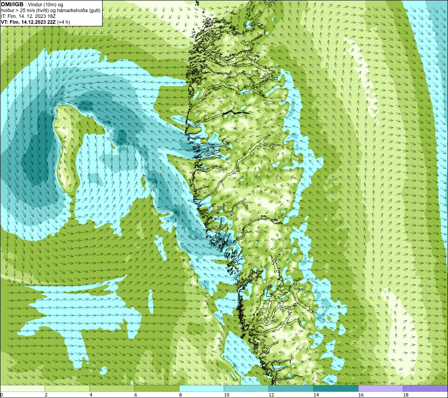Click the 8-10 m/s light cyan legend swatch
The width and height of the screenshot is (448, 398).
[x=202, y=389]
